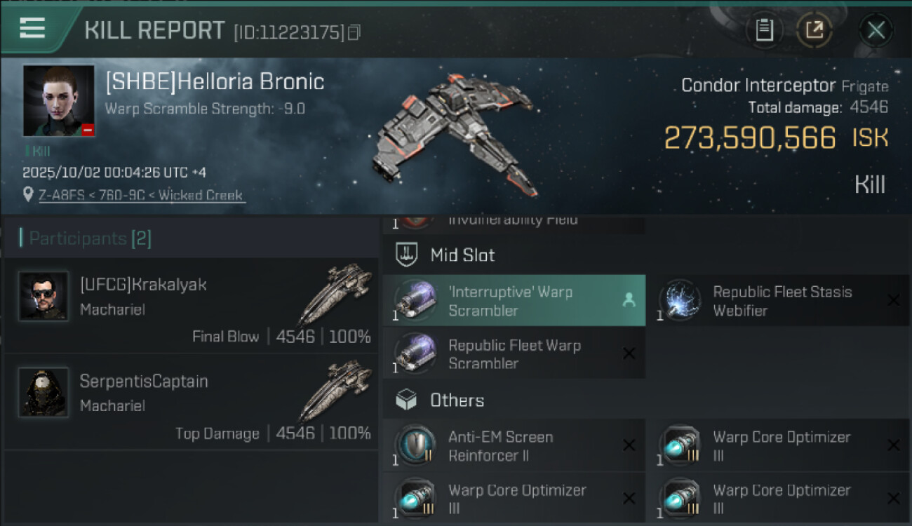Click Helloria Bronic's portrait
The width and height of the screenshot is (912, 526).
pyautogui.click(x=58, y=100)
